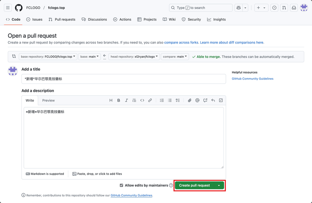
Task: View your issues icon in header
Action: pyautogui.click(x=274, y=8)
